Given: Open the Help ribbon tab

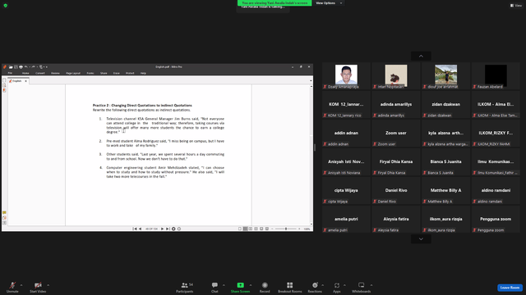Looking at the screenshot, I should click(x=143, y=73).
